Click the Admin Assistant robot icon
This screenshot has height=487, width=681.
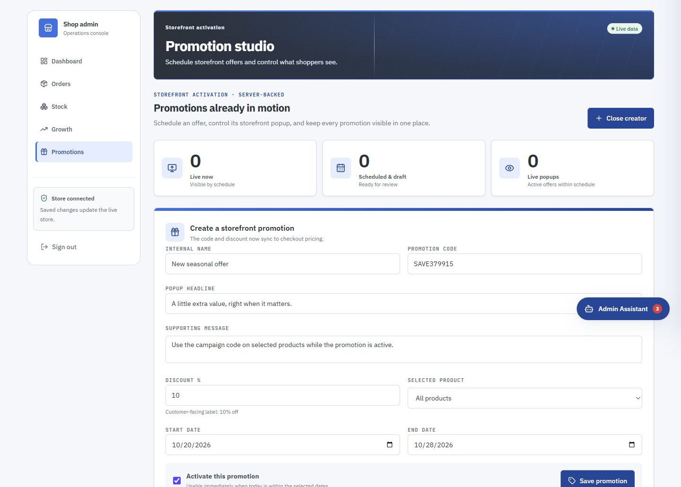click(589, 309)
